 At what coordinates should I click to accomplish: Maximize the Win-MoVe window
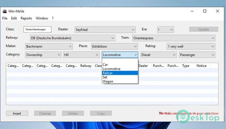[205, 11]
